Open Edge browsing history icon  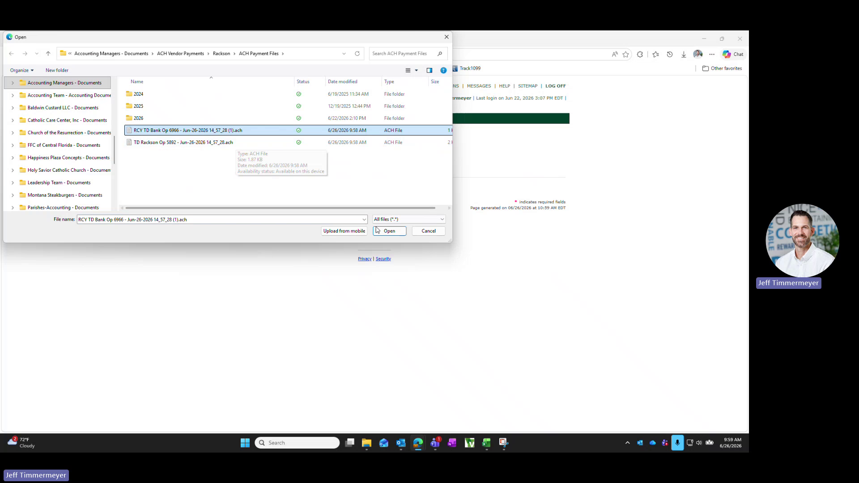[670, 55]
